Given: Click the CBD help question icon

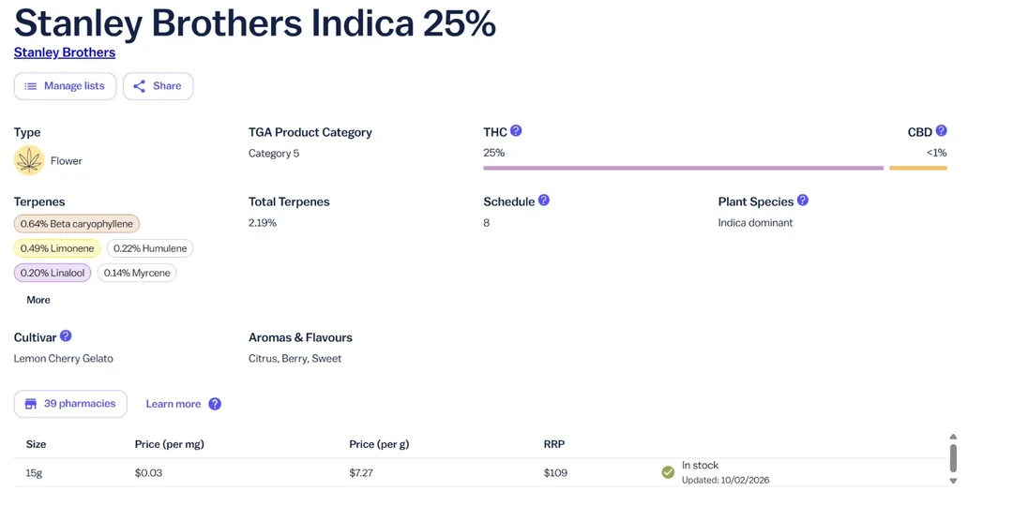Looking at the screenshot, I should 941,131.
